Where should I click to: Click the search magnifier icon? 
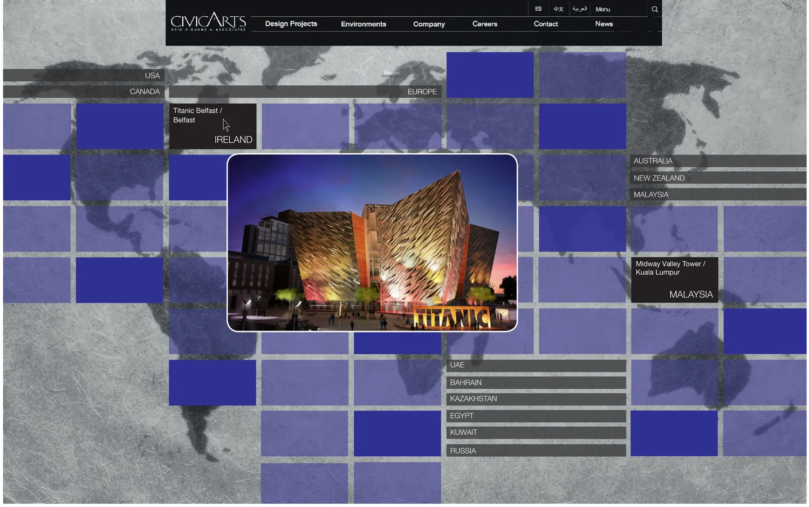(654, 9)
